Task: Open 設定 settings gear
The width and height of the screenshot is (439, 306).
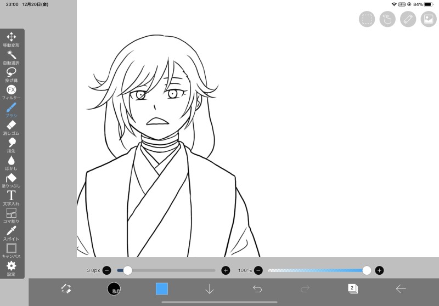Action: (x=11, y=269)
